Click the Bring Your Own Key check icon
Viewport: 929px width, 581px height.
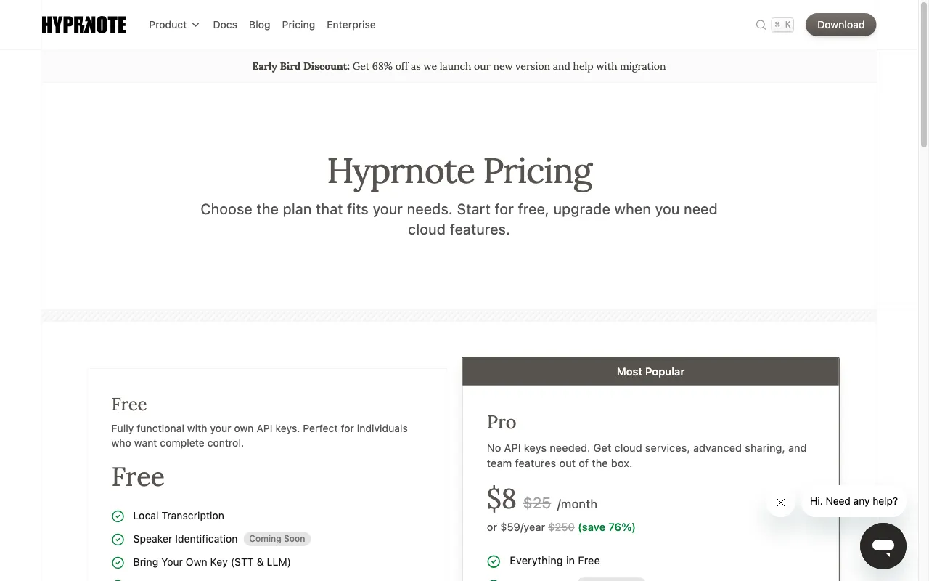pos(118,562)
